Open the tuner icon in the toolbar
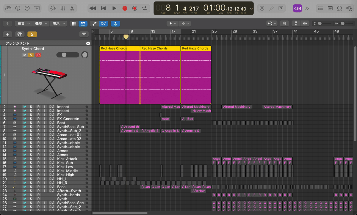This screenshot has height=215, width=357. click(x=272, y=8)
